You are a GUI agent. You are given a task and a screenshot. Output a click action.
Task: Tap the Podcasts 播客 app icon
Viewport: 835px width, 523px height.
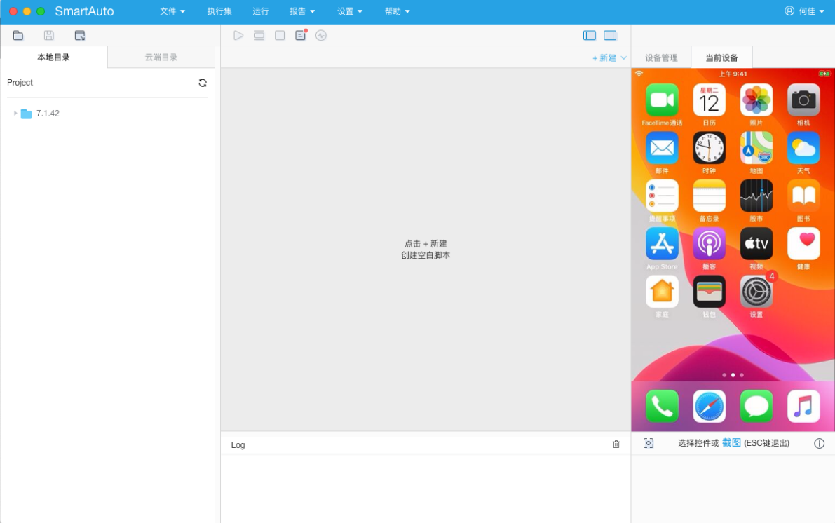pyautogui.click(x=709, y=244)
